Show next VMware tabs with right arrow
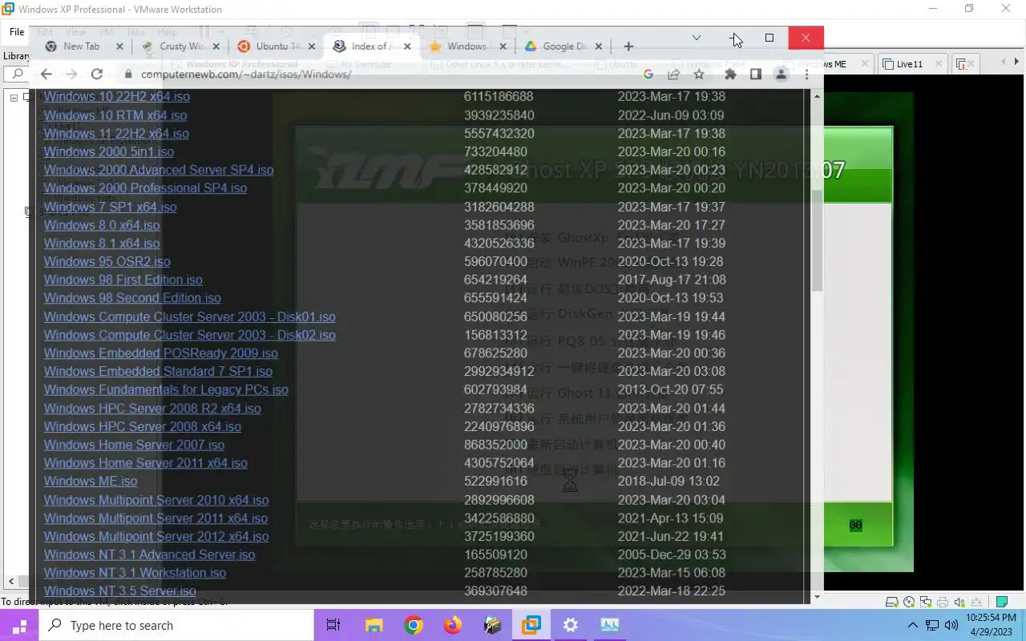 click(1018, 62)
